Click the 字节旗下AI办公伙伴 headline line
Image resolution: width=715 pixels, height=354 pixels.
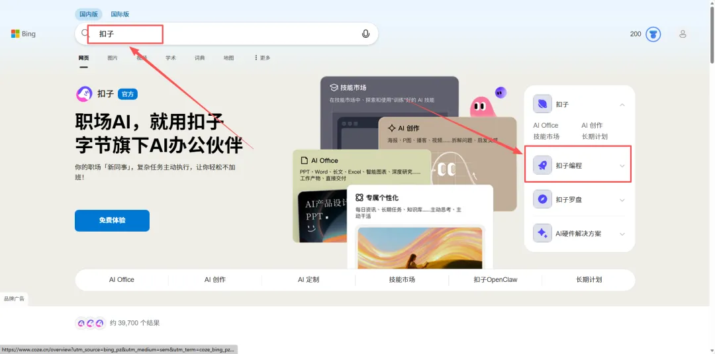click(159, 146)
